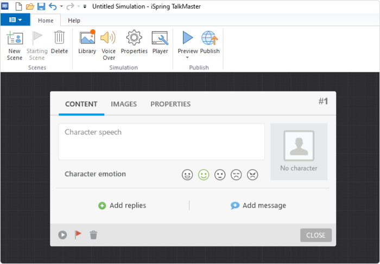Click the TalkMaster app icon in title bar
This screenshot has height=264, width=380.
tap(5, 6)
